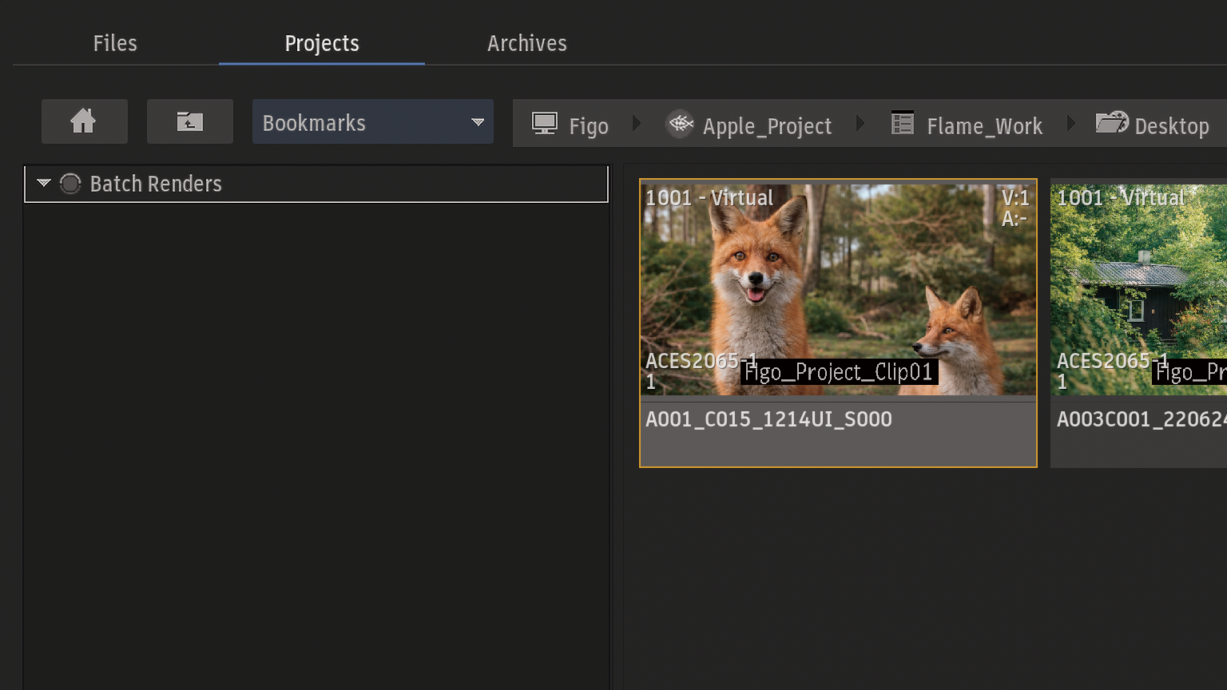This screenshot has width=1227, height=690.
Task: Click the Desktop folder icon in breadcrumb
Action: coord(1111,123)
